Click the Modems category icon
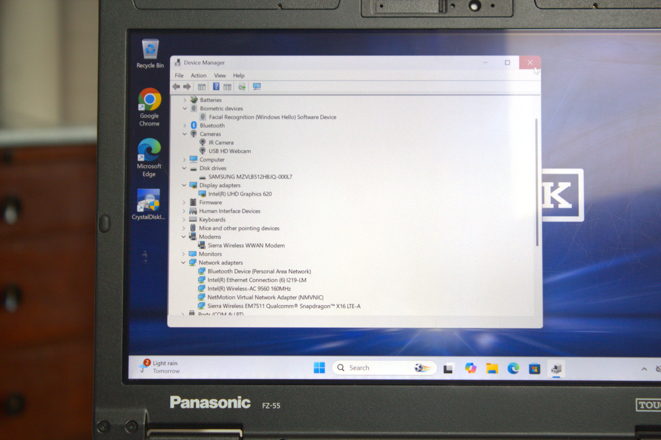This screenshot has width=661, height=440. point(193,236)
